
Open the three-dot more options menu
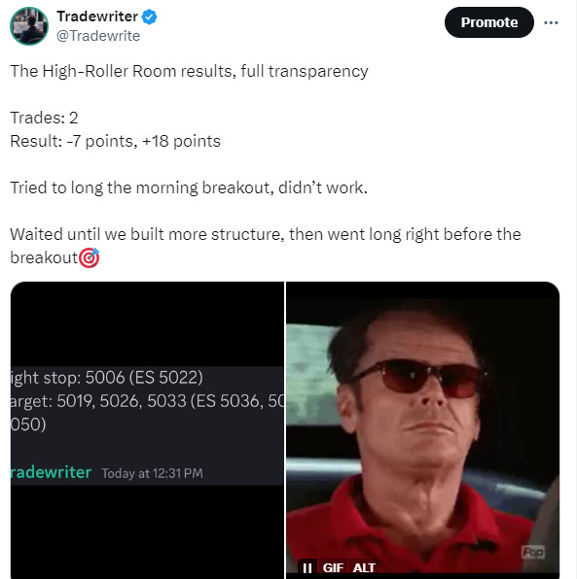point(551,22)
